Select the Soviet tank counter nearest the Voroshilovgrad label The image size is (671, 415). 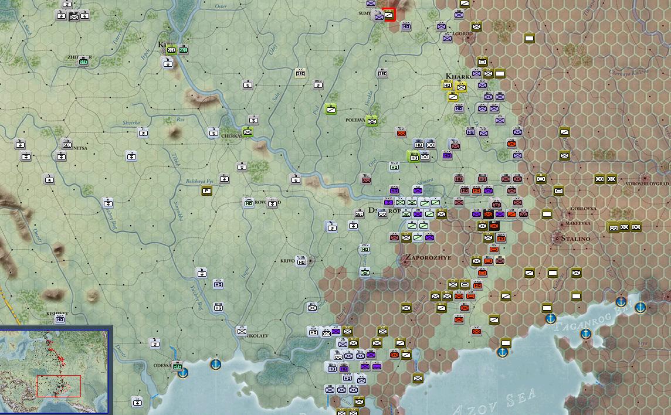612,179
